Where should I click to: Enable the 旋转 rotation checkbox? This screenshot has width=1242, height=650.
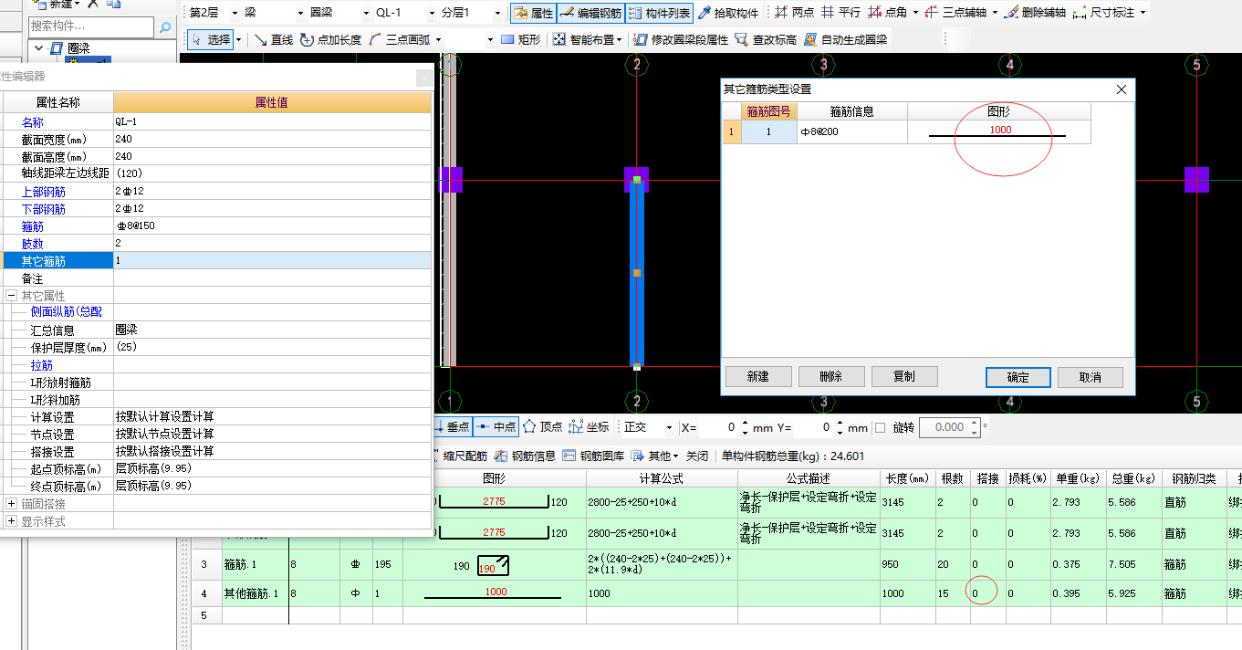tap(880, 427)
